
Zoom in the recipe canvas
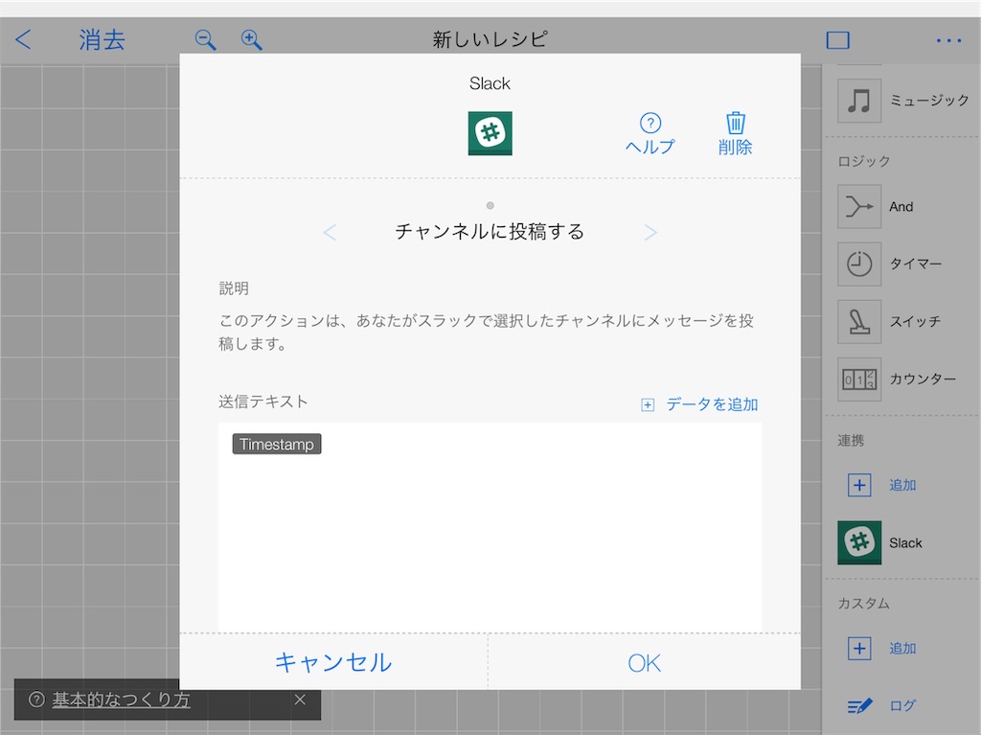click(252, 40)
